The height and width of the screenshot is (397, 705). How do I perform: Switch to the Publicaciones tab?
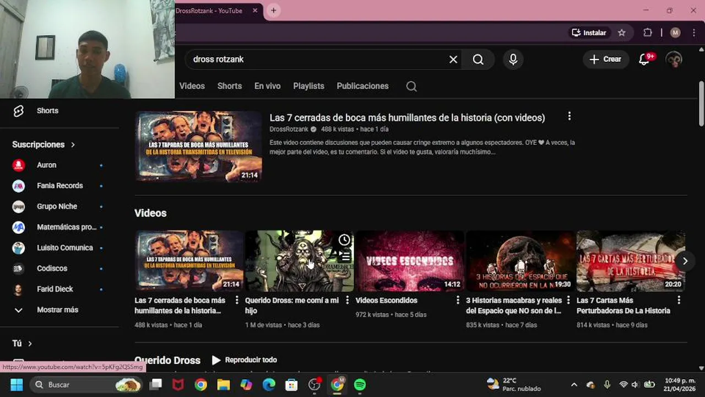(x=362, y=86)
